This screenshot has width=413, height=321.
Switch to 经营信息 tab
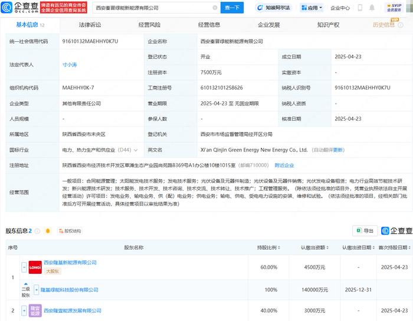pyautogui.click(x=209, y=25)
